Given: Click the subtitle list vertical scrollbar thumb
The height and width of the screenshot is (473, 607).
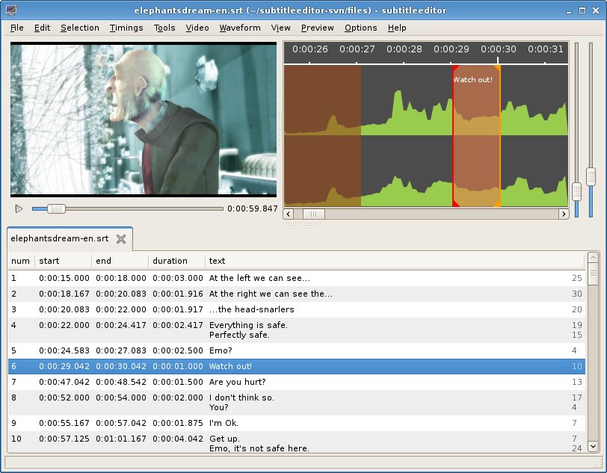Looking at the screenshot, I should click(593, 273).
